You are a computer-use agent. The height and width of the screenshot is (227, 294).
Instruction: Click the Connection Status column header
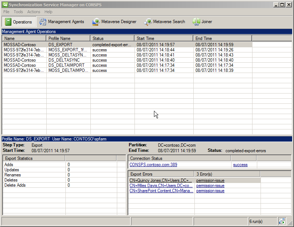pos(179,158)
